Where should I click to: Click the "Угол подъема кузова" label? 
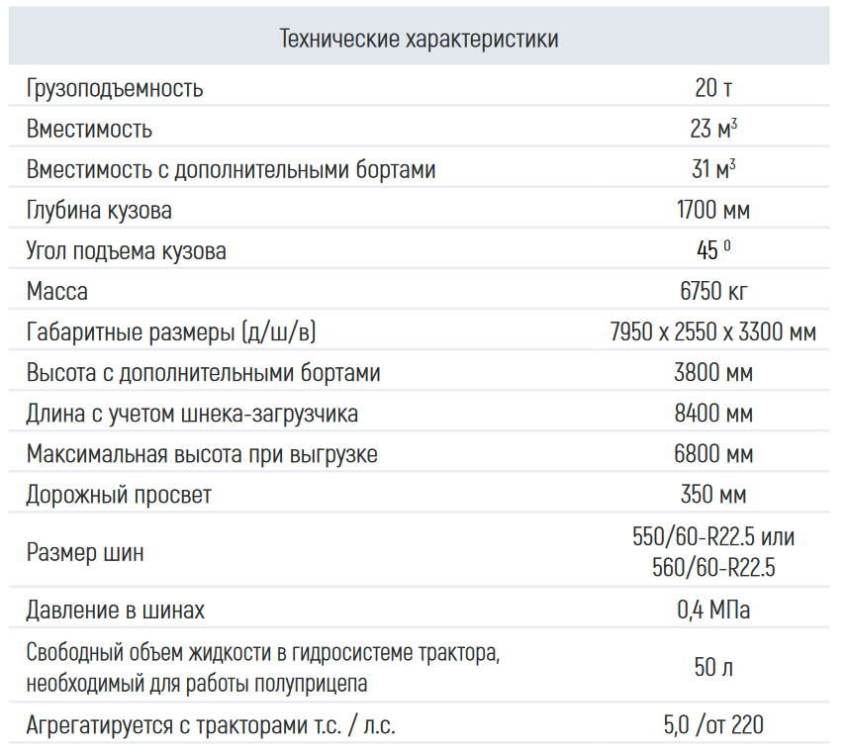[126, 250]
